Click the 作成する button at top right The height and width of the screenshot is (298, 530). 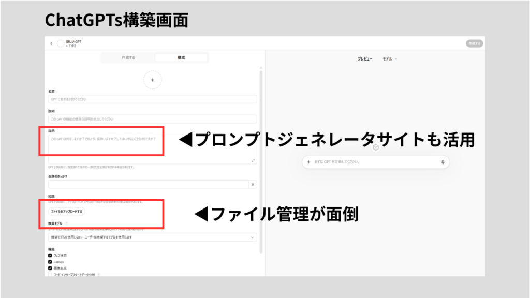coord(474,43)
